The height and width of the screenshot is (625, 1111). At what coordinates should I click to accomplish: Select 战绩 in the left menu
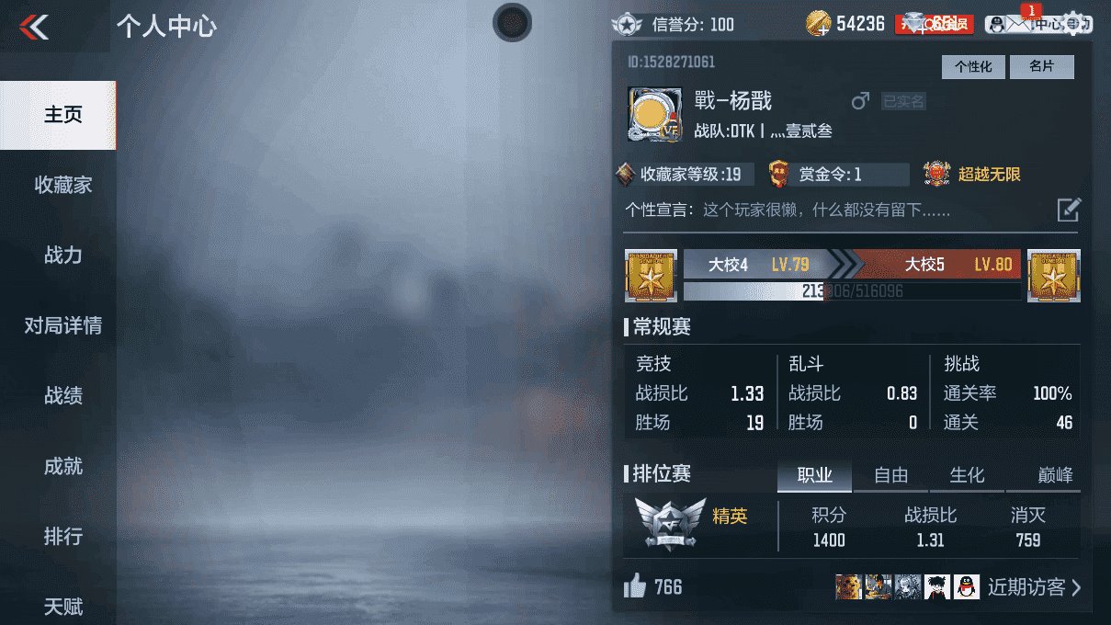63,395
